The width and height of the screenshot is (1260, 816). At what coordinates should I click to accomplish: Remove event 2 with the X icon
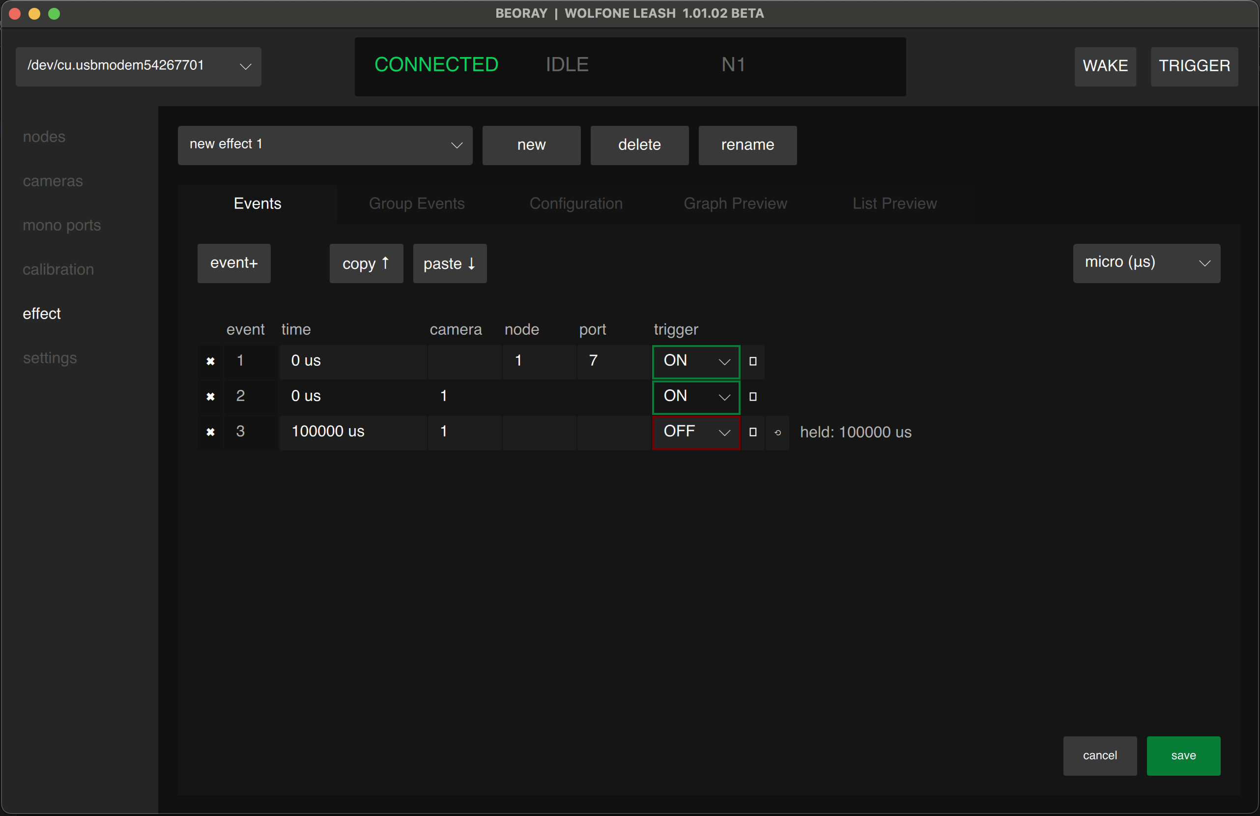point(210,397)
